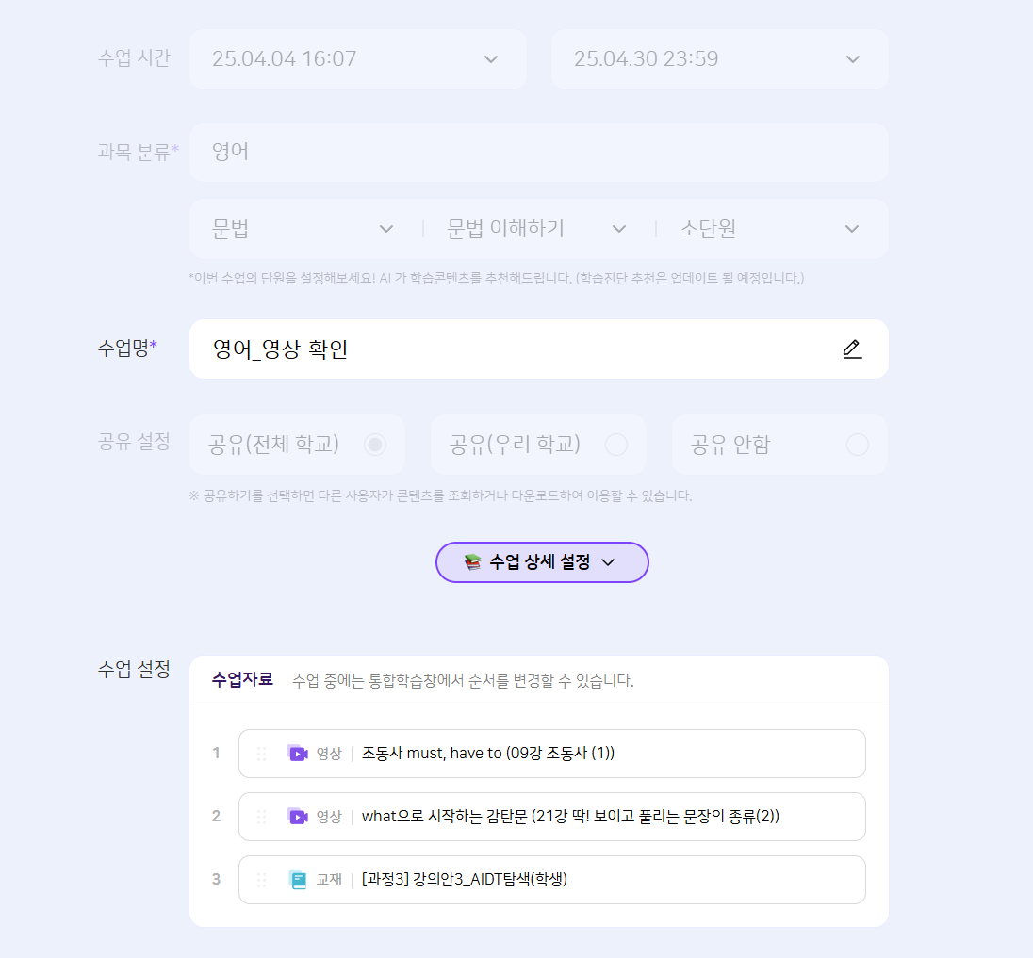The width and height of the screenshot is (1033, 958).
Task: Click the books emoji on 수업 상세 설정
Action: point(473,562)
